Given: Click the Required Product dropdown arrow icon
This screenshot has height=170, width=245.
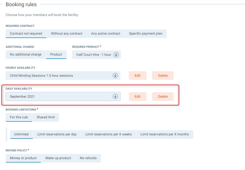Looking at the screenshot, I should click(x=116, y=55).
